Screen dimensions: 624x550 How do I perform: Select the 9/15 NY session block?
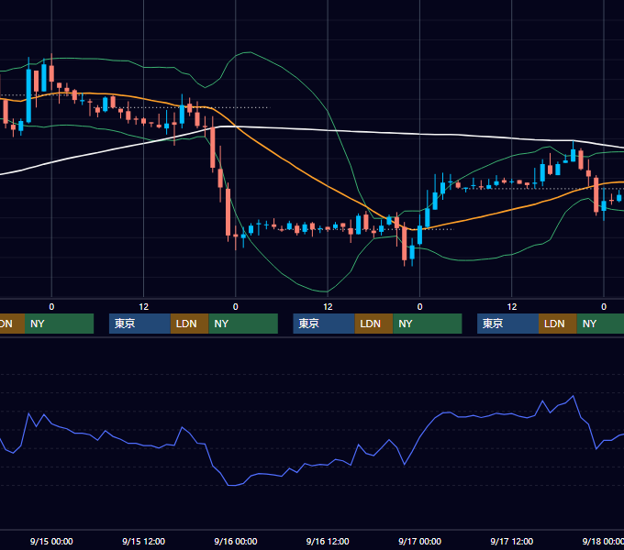coord(243,324)
